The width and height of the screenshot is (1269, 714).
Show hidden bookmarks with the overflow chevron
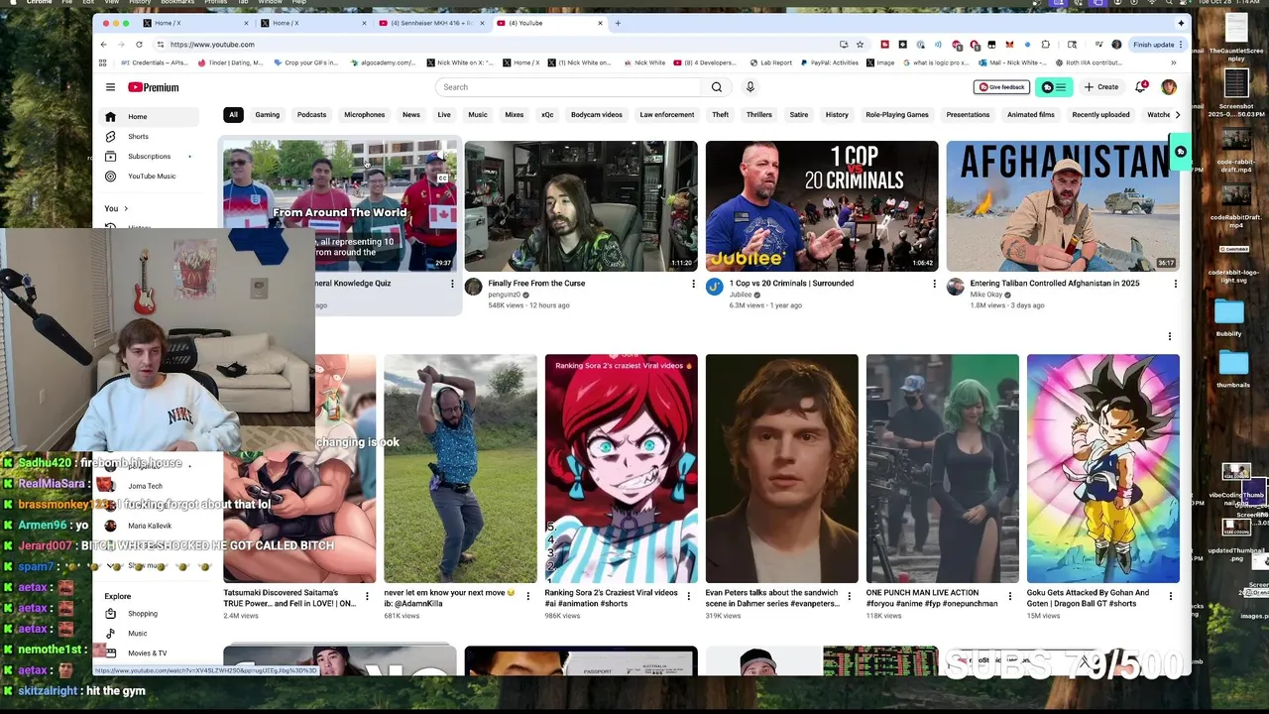point(1173,62)
